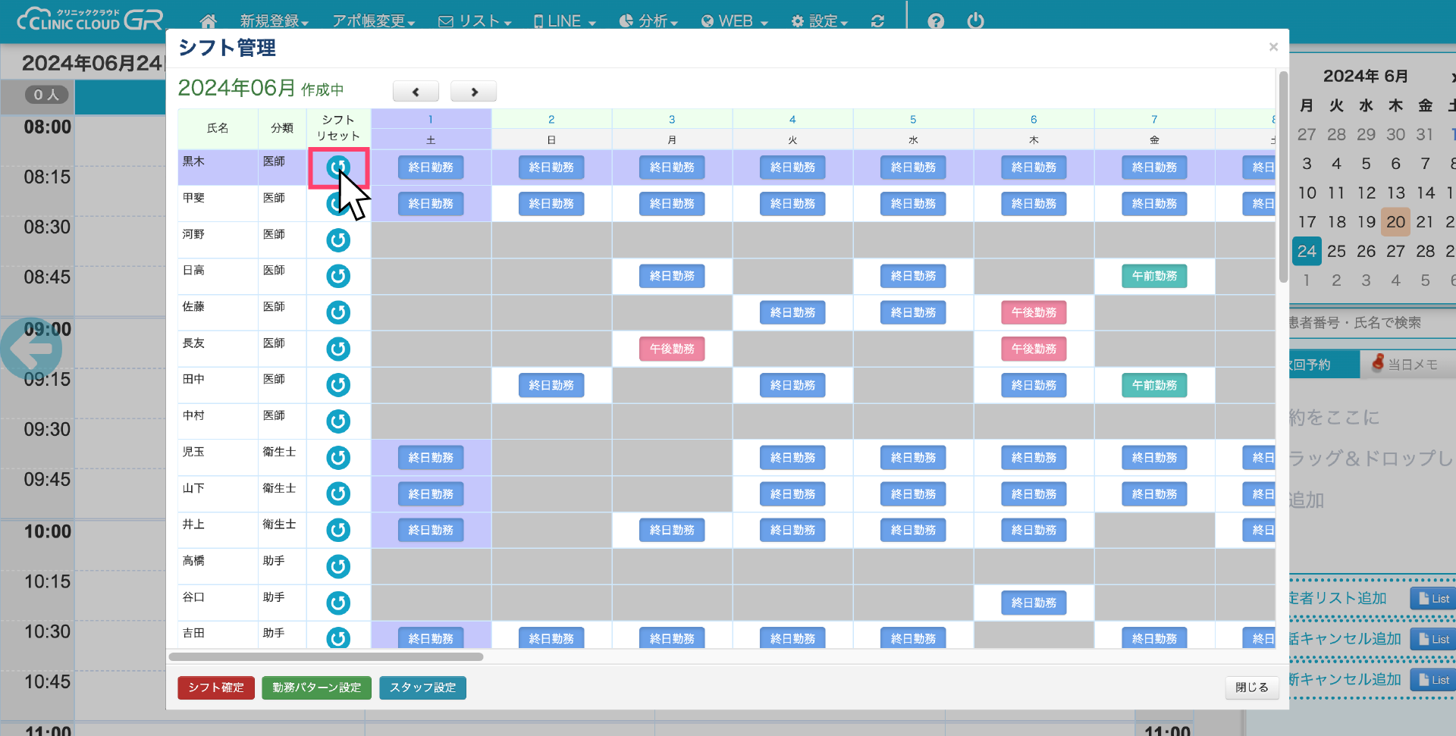Reset shifts for 黒木 row
1456x736 pixels.
point(338,168)
